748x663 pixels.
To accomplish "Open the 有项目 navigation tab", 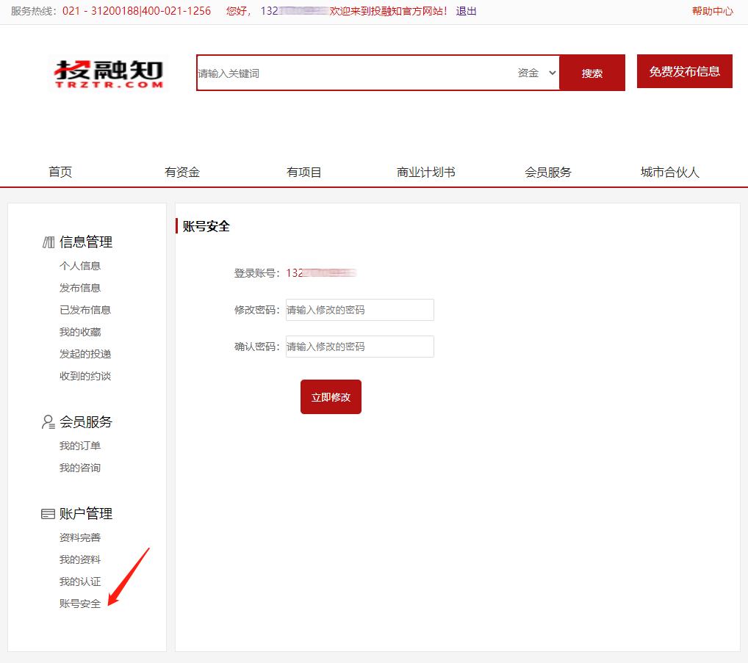I will coord(303,172).
